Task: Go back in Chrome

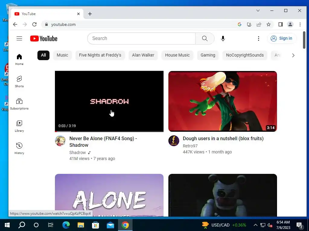Action: coord(15,24)
